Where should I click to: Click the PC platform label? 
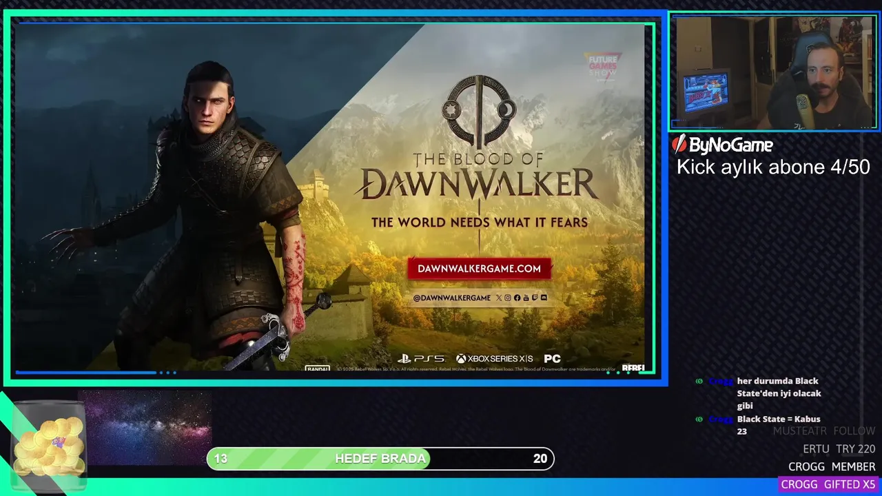click(x=552, y=358)
